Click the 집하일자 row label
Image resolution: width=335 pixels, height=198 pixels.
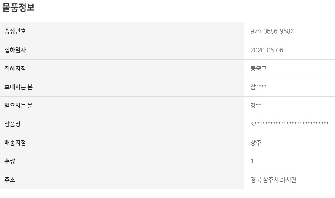pos(16,50)
